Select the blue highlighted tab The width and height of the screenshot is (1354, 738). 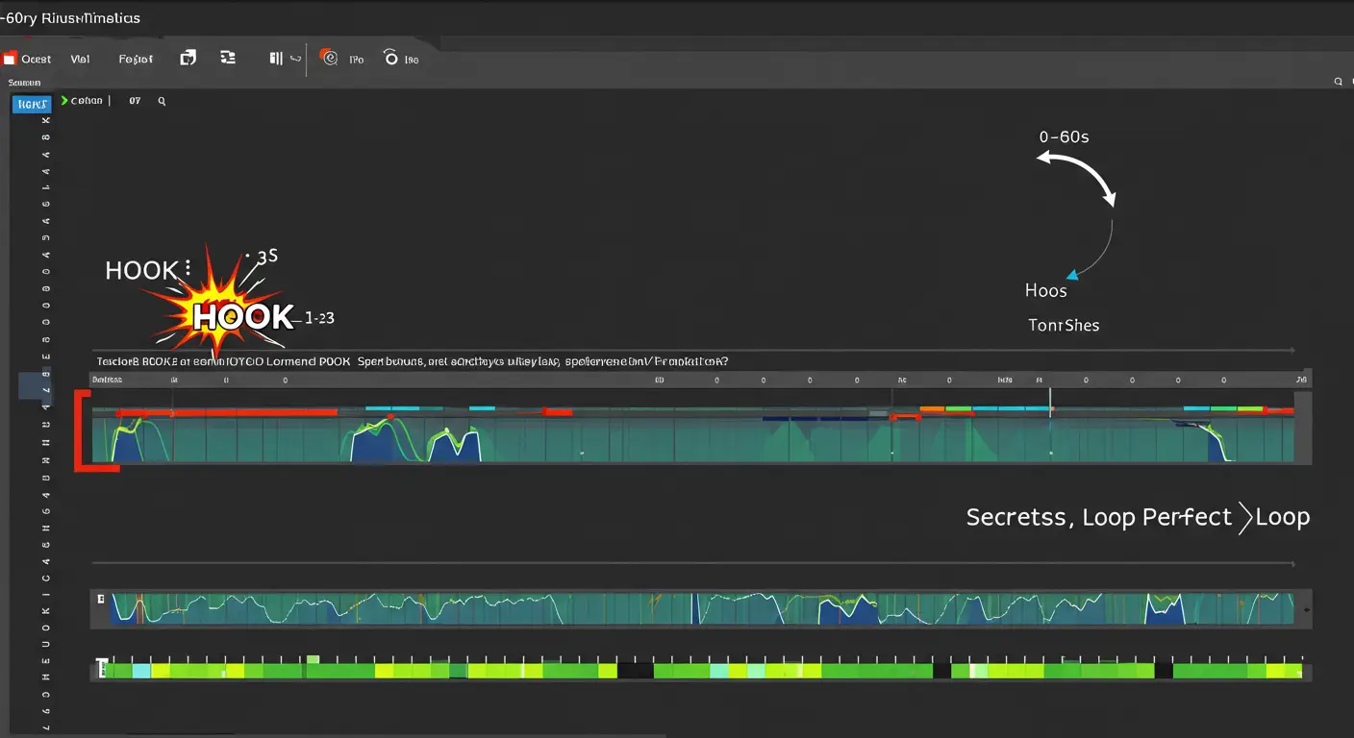coord(31,105)
